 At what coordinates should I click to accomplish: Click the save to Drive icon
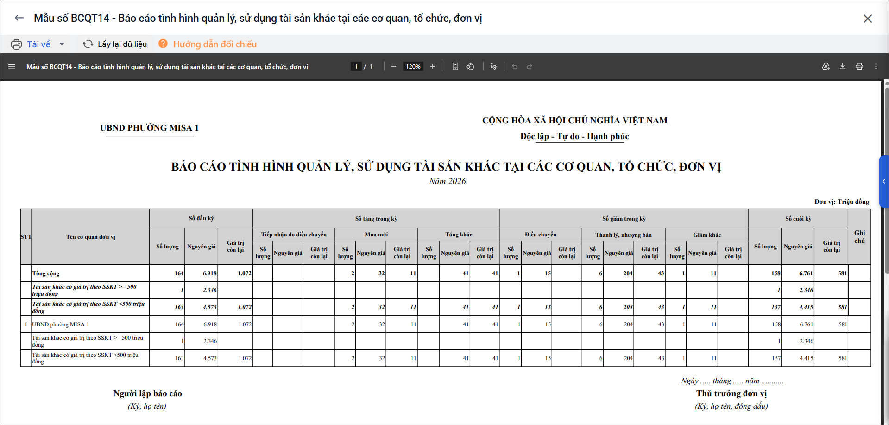[826, 66]
